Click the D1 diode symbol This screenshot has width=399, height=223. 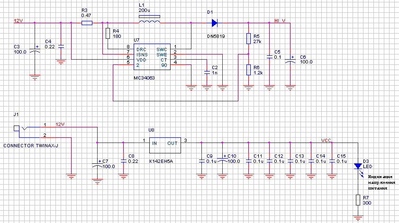[214, 22]
